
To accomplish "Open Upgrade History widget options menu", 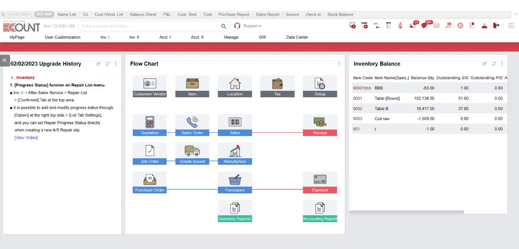I will (115, 64).
